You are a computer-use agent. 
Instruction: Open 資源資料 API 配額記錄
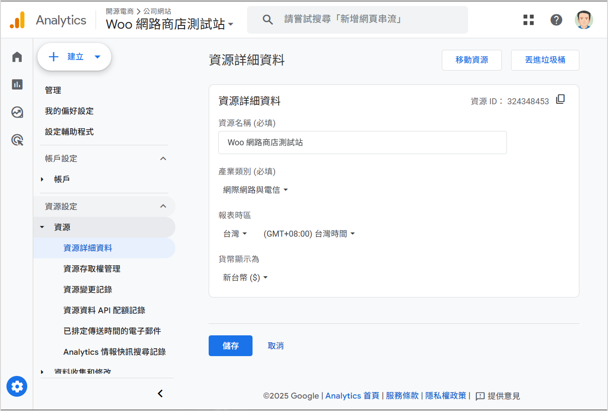coord(104,310)
